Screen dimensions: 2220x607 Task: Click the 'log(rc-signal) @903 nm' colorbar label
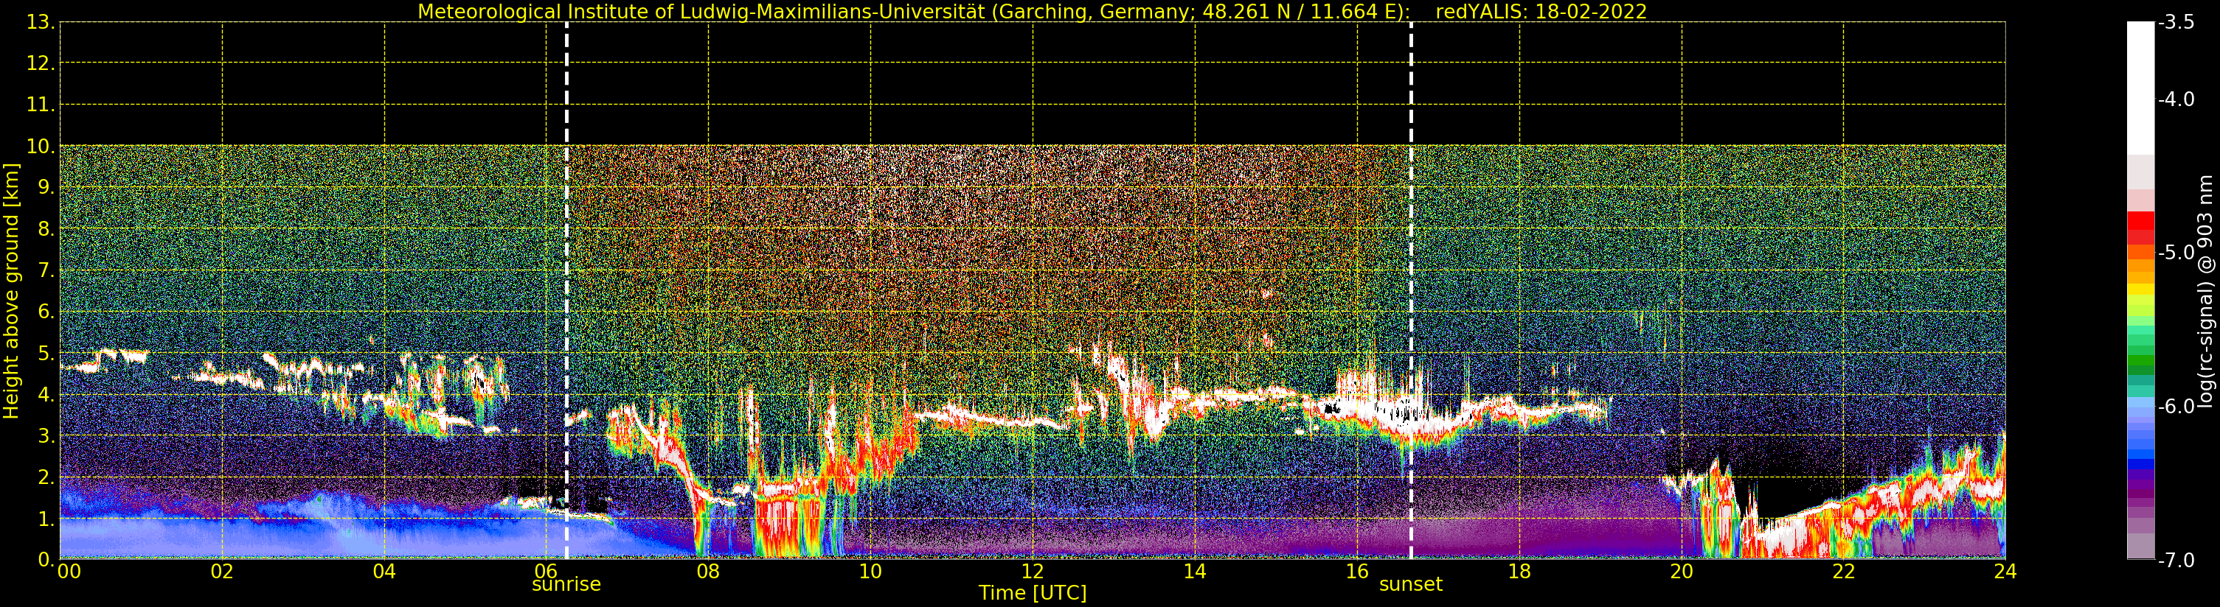(2205, 291)
